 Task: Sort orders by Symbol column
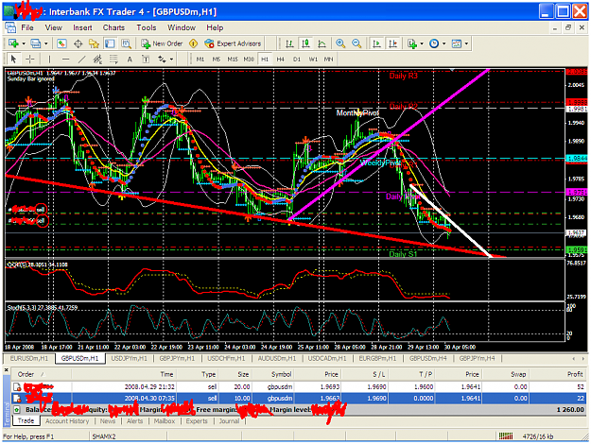(x=274, y=374)
